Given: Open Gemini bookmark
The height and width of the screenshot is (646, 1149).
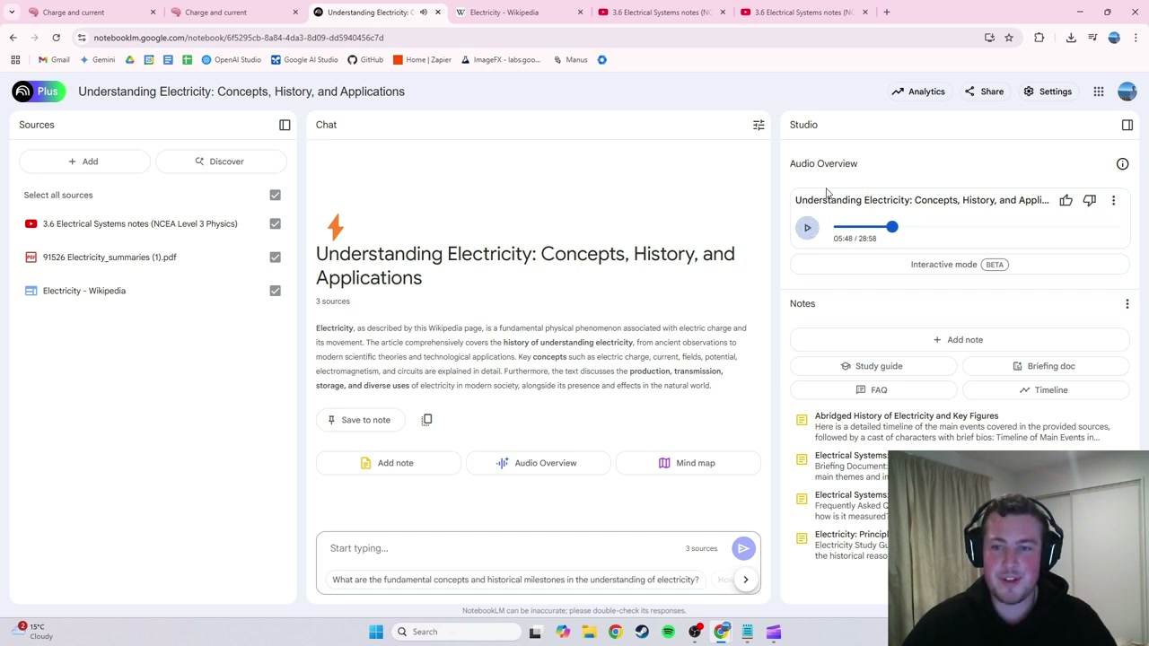Looking at the screenshot, I should [x=97, y=60].
